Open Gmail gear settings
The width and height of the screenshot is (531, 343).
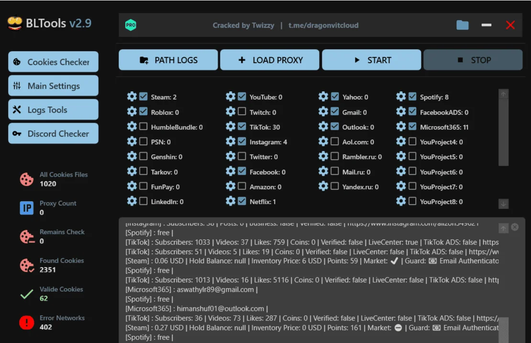coord(323,112)
